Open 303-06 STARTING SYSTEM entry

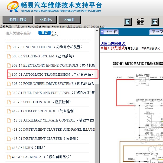point(43,56)
